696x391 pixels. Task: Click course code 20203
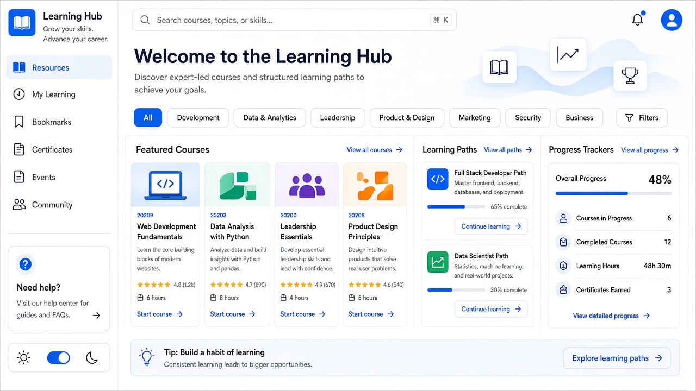pyautogui.click(x=218, y=215)
